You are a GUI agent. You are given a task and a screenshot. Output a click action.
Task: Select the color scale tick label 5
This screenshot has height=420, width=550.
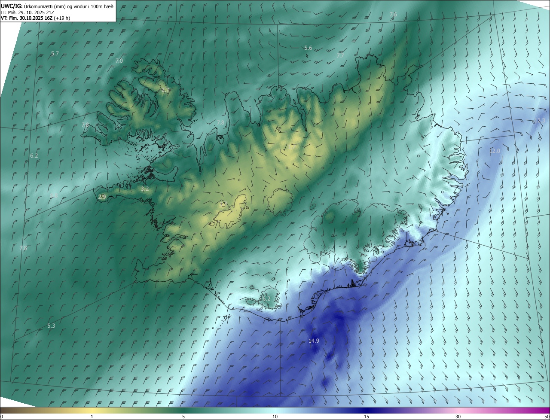(183, 417)
